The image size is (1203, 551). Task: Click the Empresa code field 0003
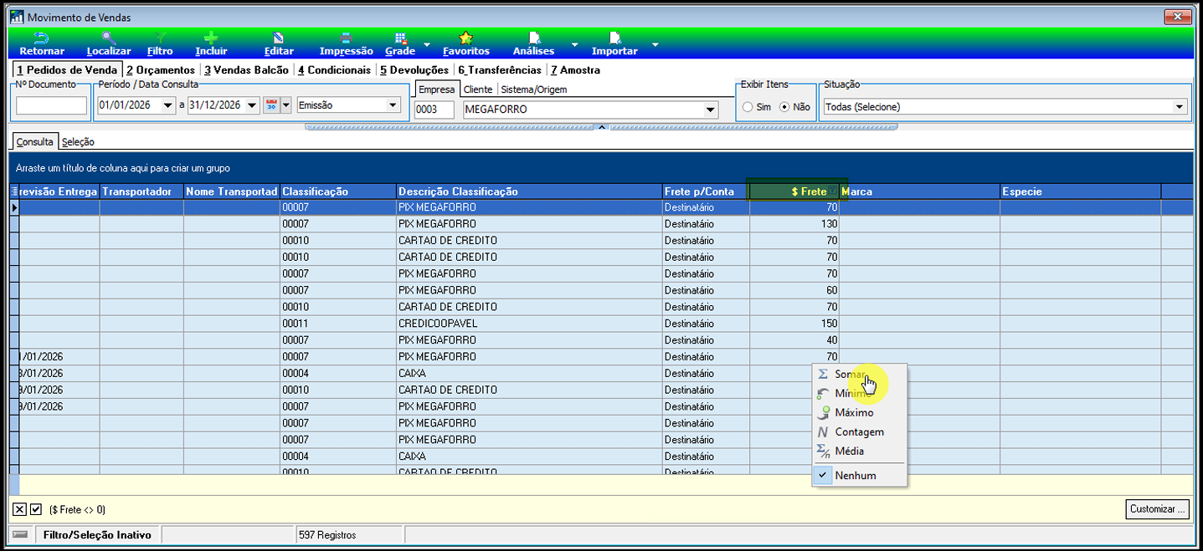coord(434,110)
